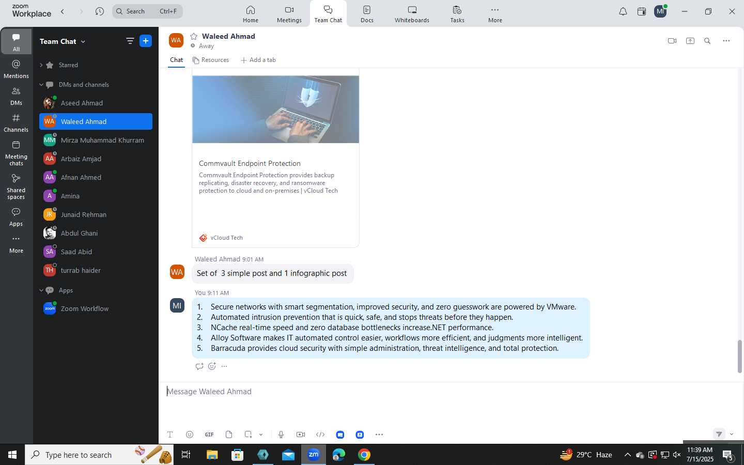Click the blue plus new chat button
Image resolution: width=744 pixels, height=465 pixels.
146,41
